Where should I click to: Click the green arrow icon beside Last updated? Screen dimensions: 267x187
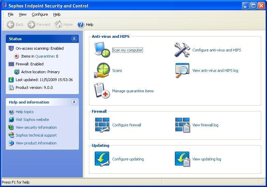[11, 80]
